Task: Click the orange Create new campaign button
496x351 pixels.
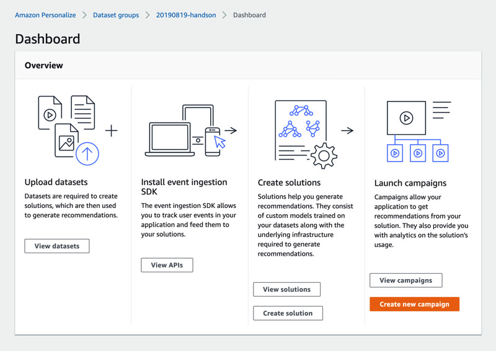Action: [x=414, y=304]
